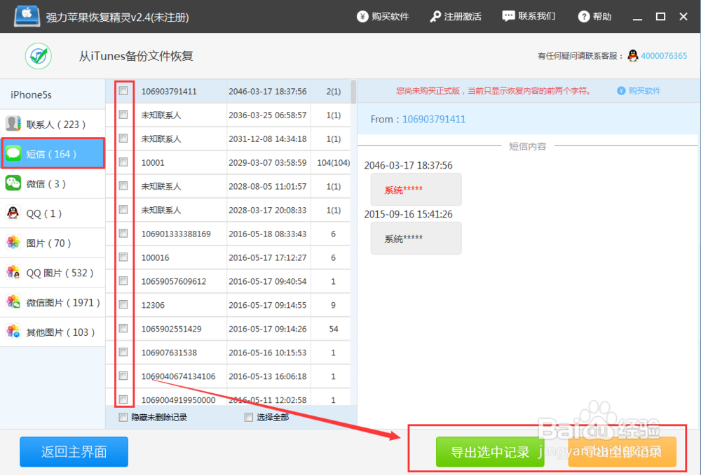The image size is (701, 475).
Task: Click 购买软件 label in title bar
Action: 390,17
